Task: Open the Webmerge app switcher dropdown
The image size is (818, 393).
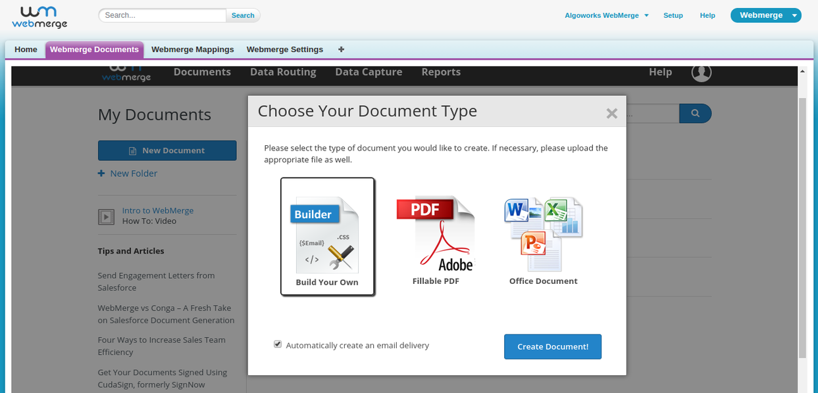Action: (766, 15)
